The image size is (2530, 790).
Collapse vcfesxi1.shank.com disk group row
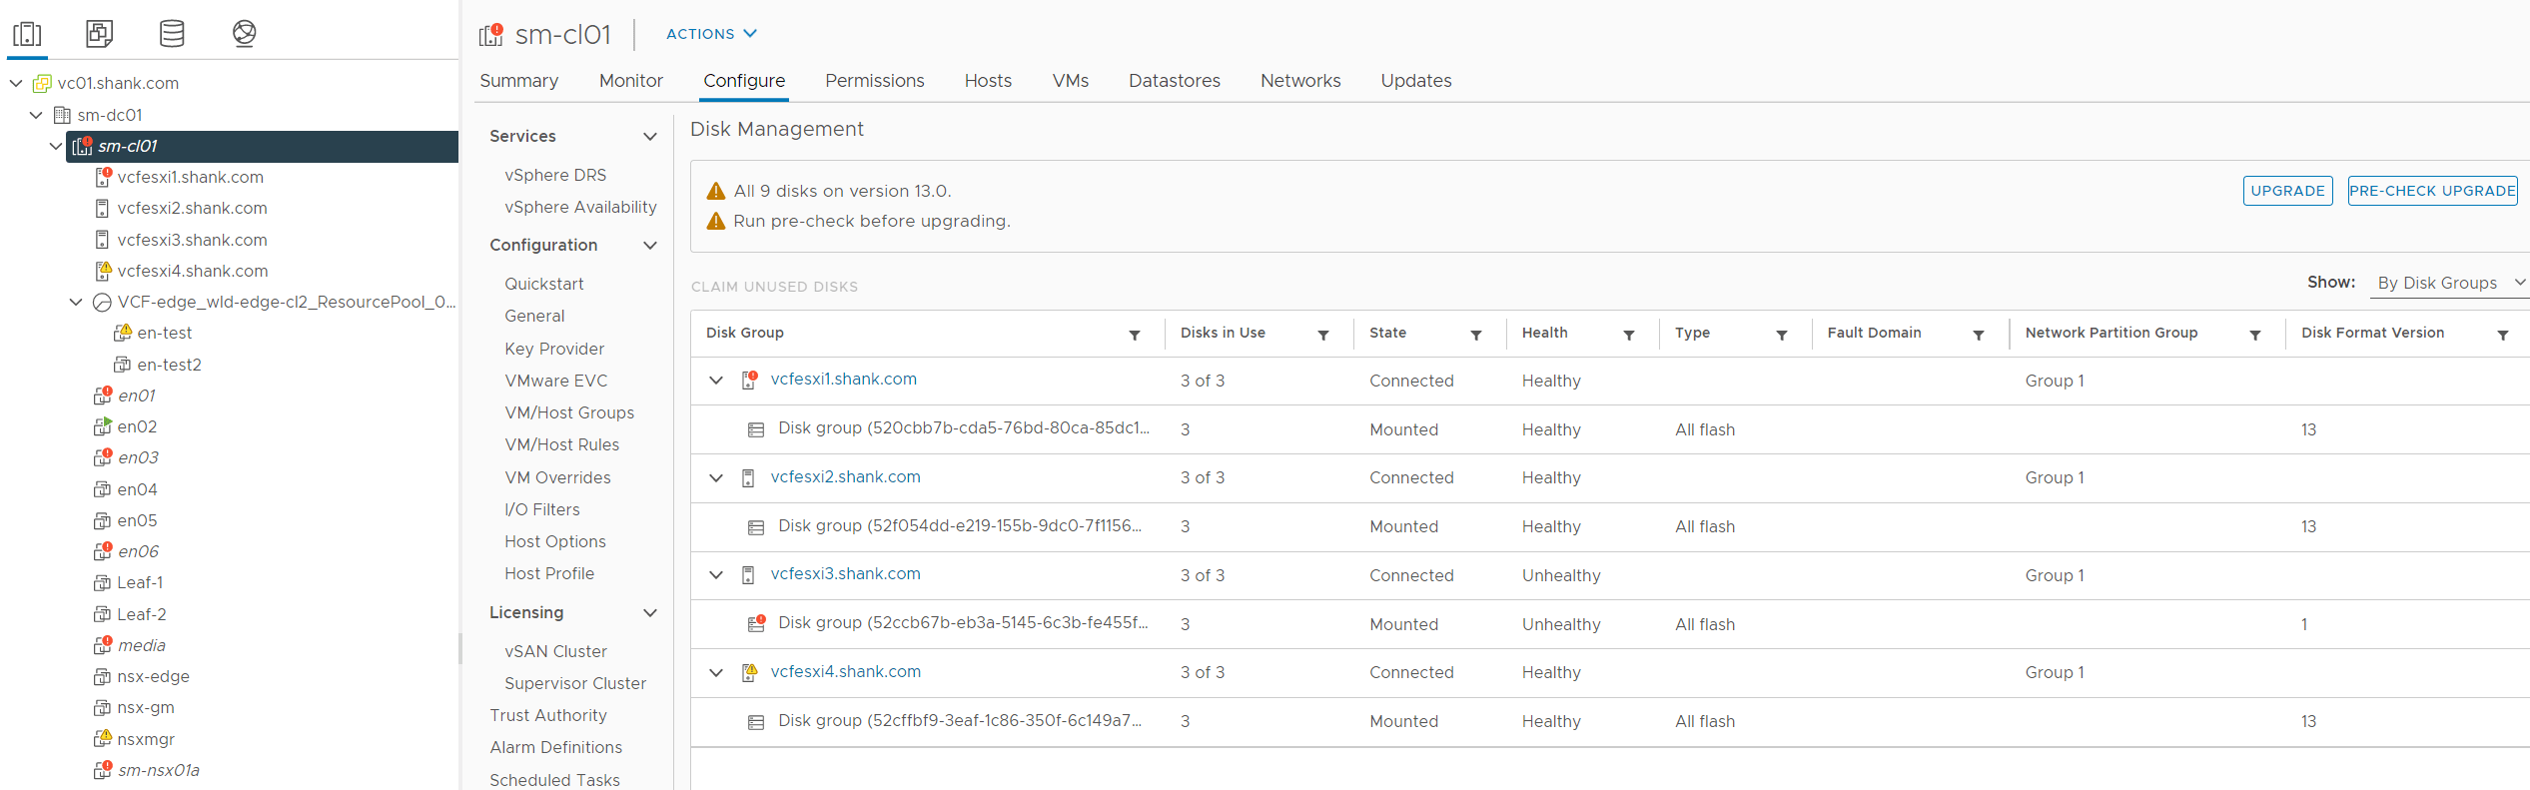(x=716, y=381)
